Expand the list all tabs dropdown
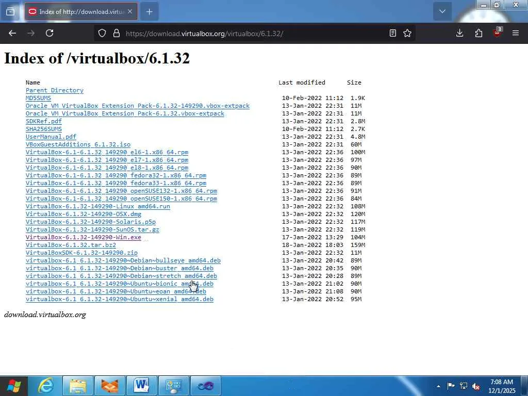528x396 pixels. click(442, 11)
